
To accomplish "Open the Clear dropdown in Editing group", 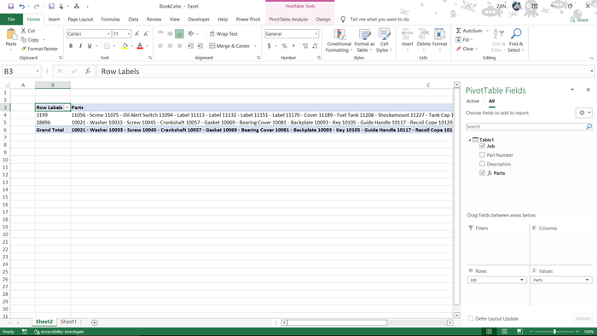I will pyautogui.click(x=476, y=49).
